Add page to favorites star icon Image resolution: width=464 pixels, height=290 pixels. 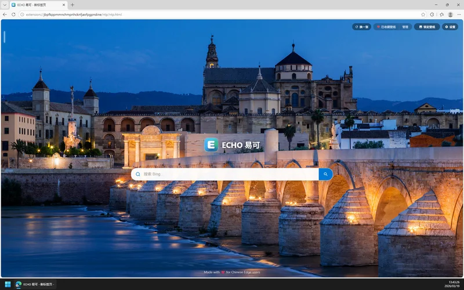[423, 14]
